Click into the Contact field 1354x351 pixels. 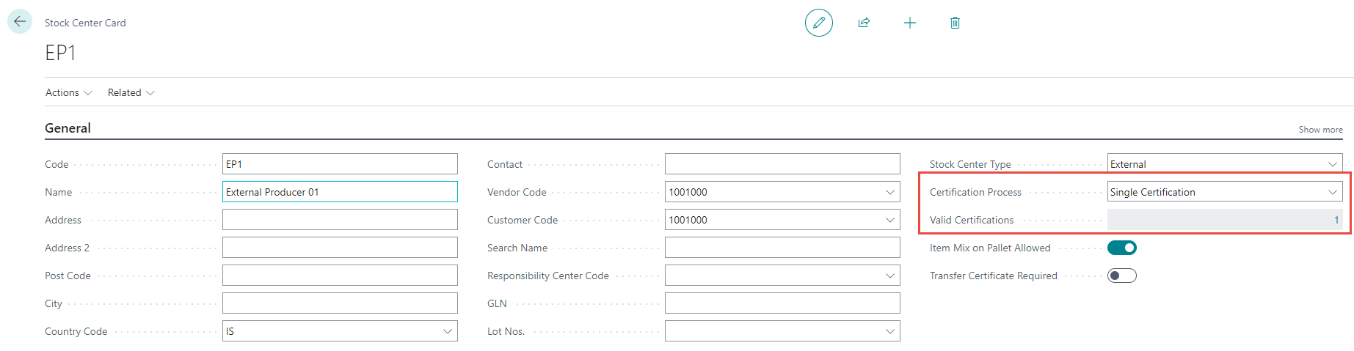tap(782, 164)
